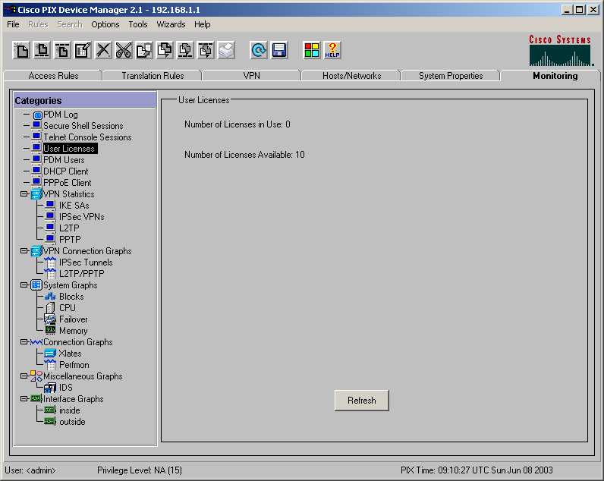Click the Paste after toolbar icon

tap(206, 50)
